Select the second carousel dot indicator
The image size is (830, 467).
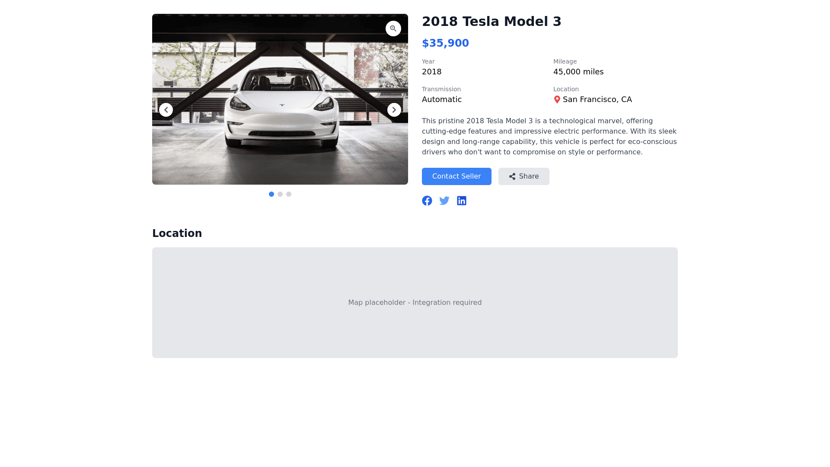[x=280, y=194]
